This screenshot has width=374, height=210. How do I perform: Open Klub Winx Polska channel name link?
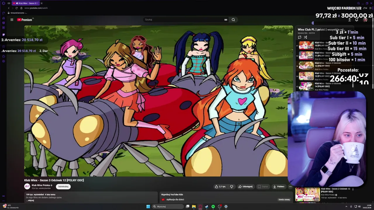point(41,185)
